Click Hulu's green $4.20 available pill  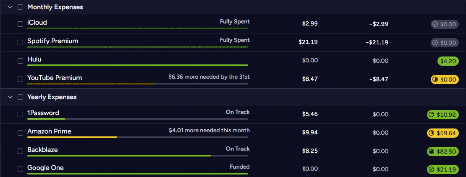pos(448,61)
